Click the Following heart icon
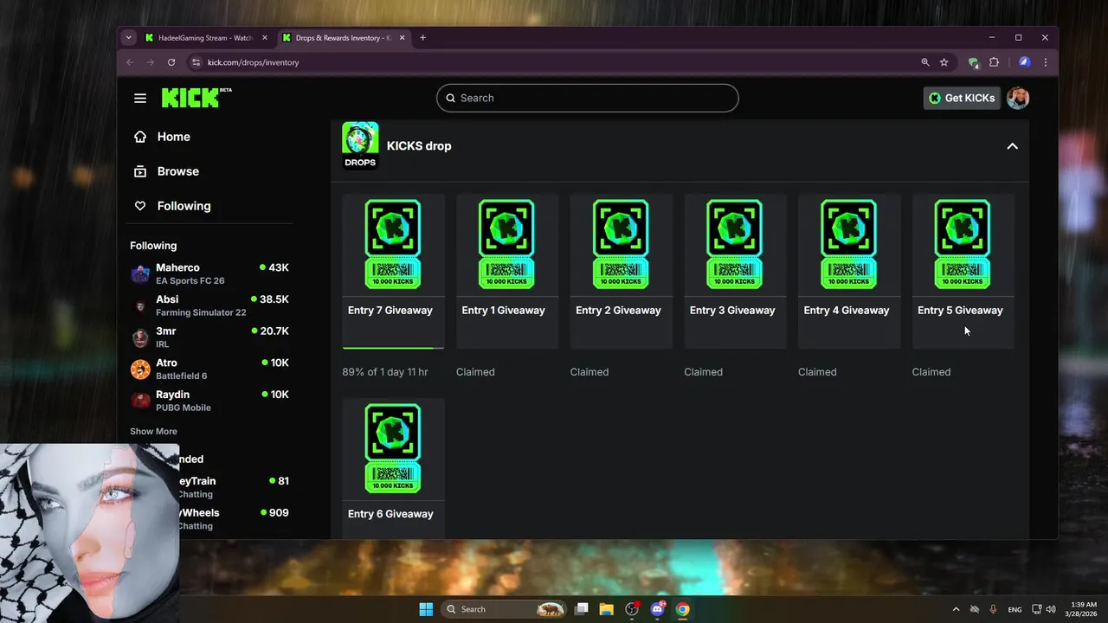 click(140, 206)
